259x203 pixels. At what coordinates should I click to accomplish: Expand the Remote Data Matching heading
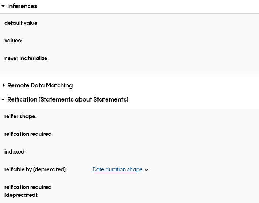pos(40,85)
